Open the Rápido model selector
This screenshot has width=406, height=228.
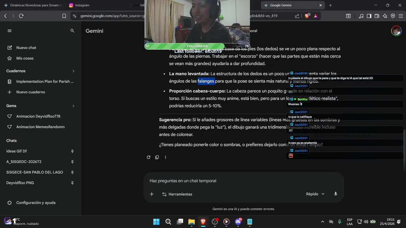pos(315,194)
